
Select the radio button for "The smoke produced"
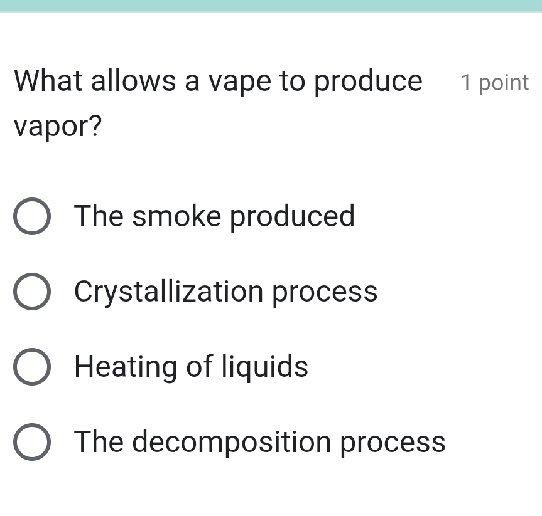click(x=33, y=216)
